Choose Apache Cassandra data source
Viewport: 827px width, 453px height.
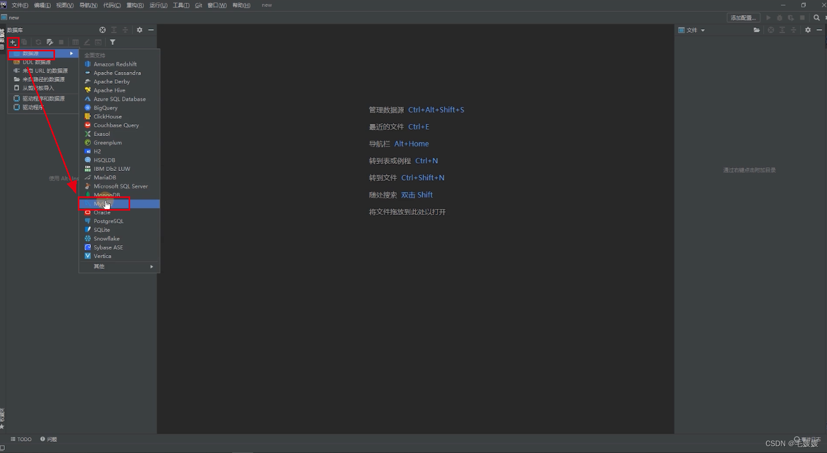click(120, 73)
